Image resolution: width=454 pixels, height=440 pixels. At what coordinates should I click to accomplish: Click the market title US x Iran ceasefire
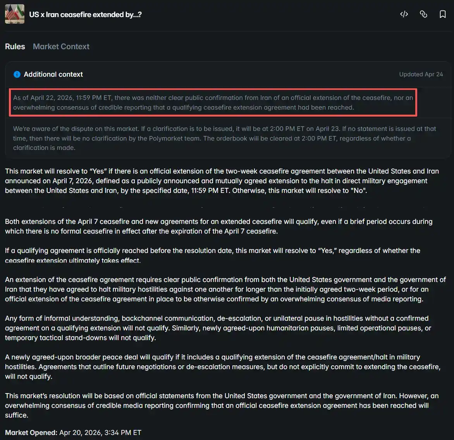click(85, 14)
